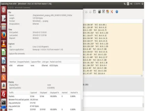Image resolution: width=145 pixels, height=111 pixels.
Task: Select the packet row 'Tell 30.0.12.57'
Action: 113,57
